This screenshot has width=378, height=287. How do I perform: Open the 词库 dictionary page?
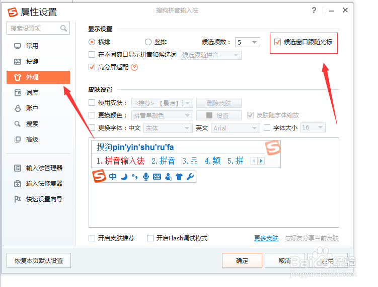(38, 93)
